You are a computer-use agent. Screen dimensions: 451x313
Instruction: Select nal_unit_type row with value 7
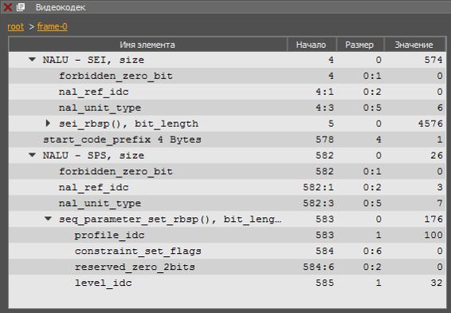(227, 203)
